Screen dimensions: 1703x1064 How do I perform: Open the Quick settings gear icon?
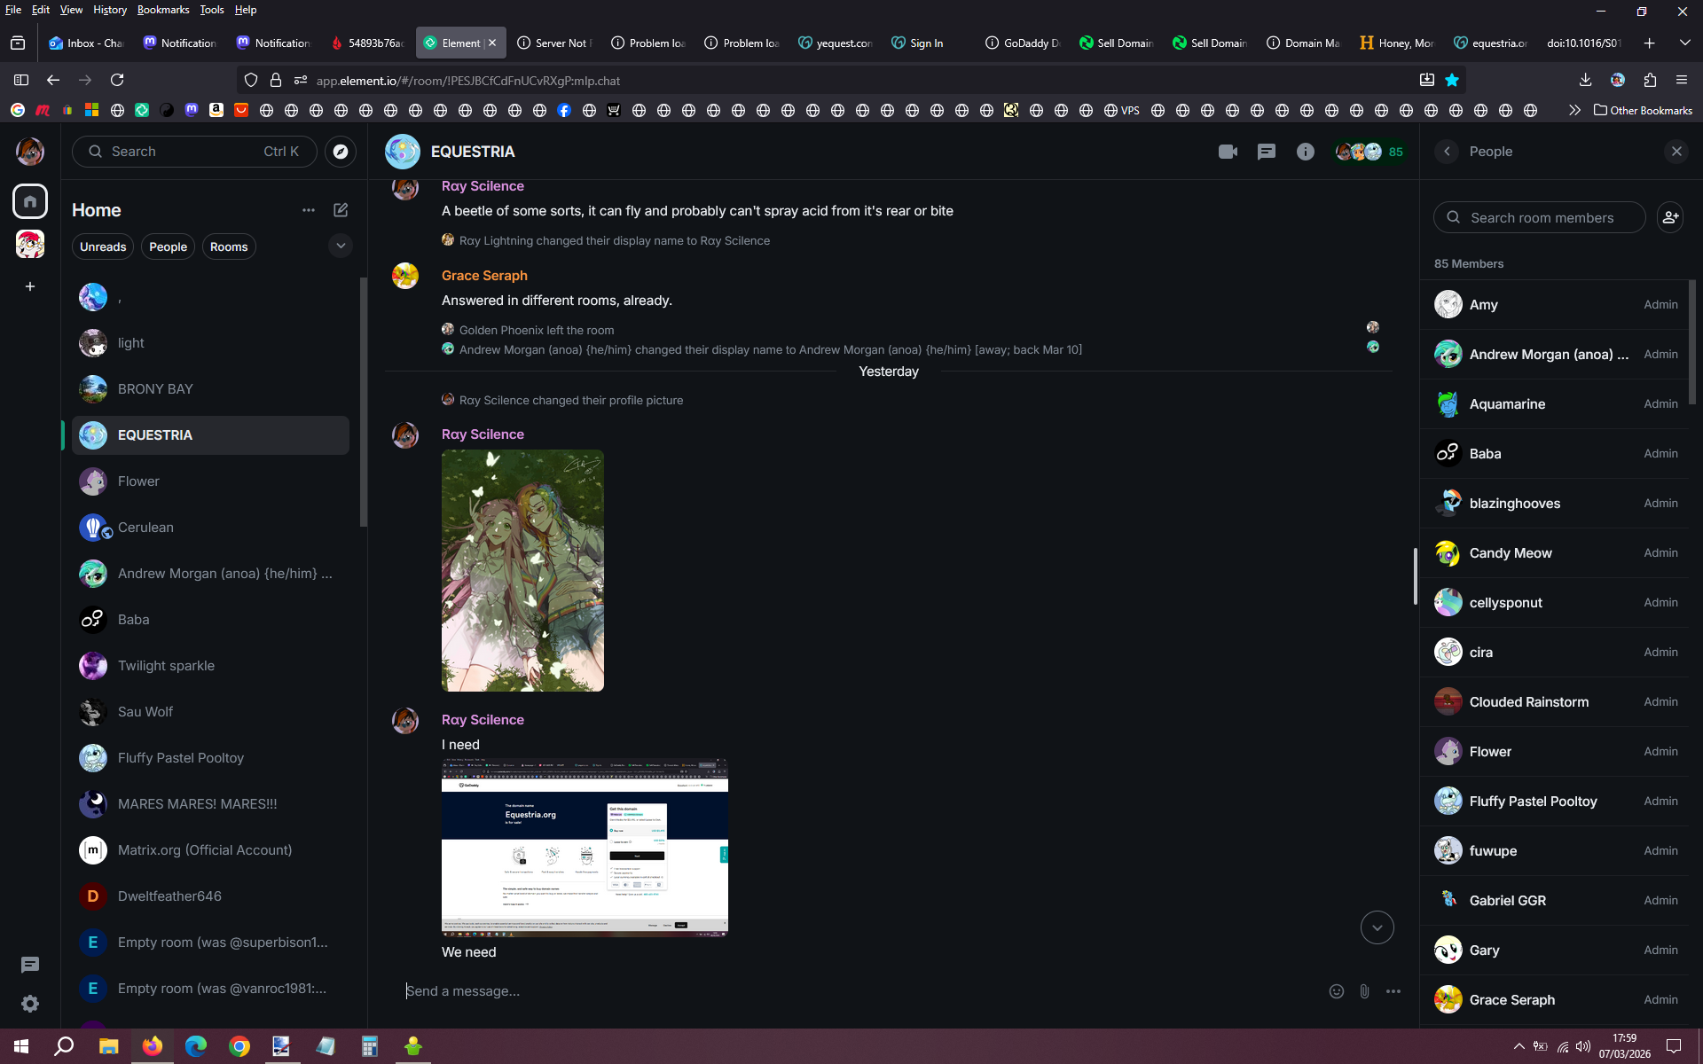click(x=30, y=1004)
